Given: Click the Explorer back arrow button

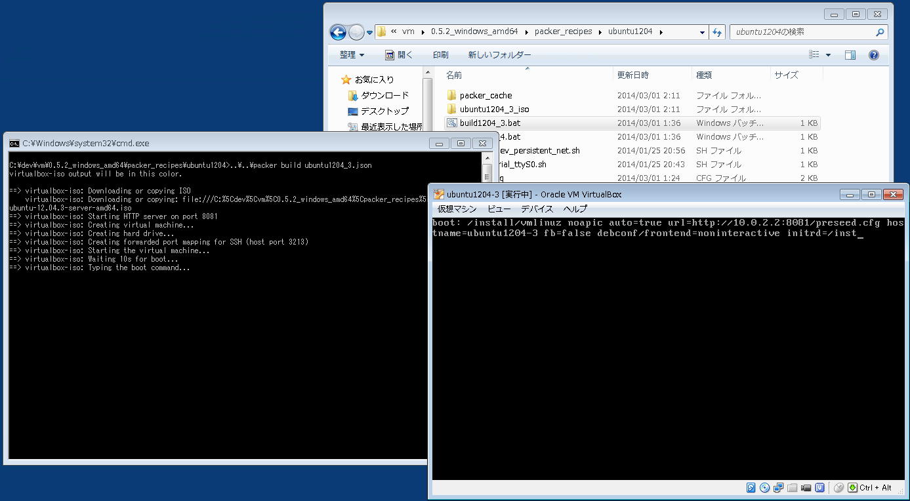Looking at the screenshot, I should 338,32.
